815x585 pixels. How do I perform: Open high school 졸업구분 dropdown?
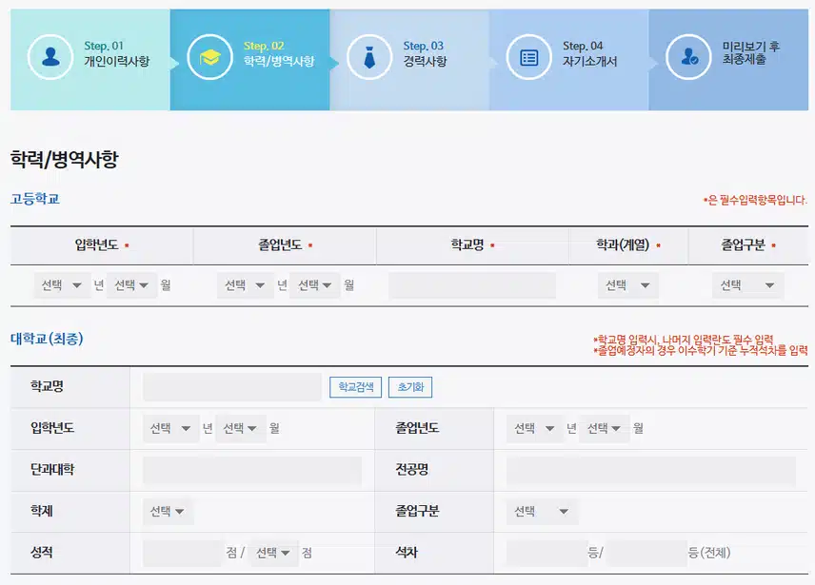pos(748,285)
